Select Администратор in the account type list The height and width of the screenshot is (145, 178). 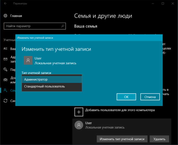tap(52, 79)
